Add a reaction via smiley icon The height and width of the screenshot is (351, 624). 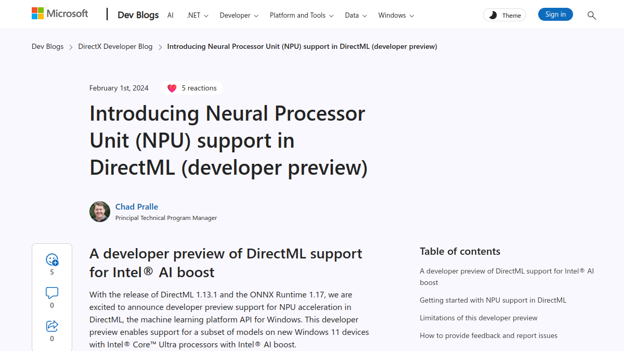pyautogui.click(x=52, y=259)
